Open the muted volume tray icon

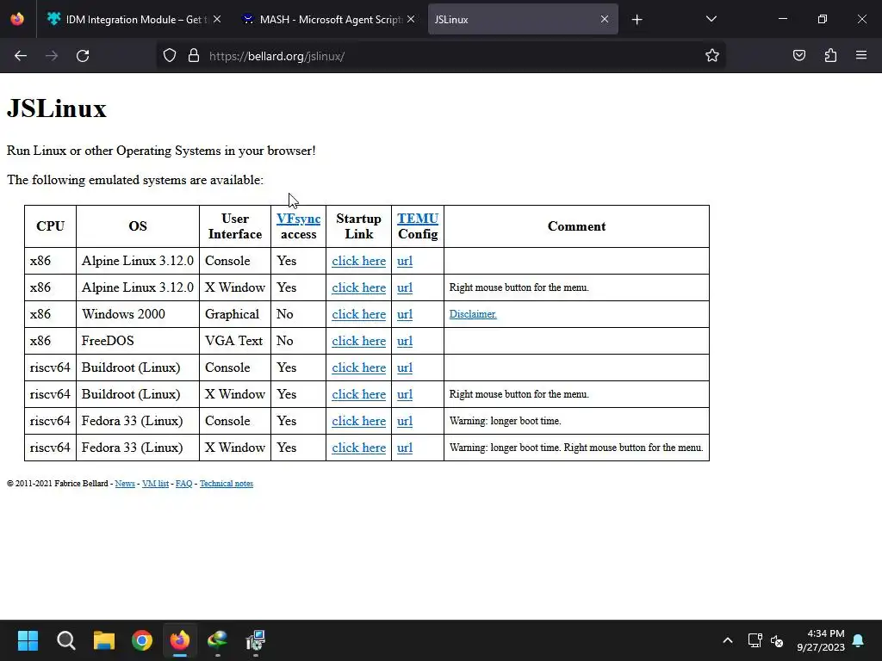(x=777, y=640)
